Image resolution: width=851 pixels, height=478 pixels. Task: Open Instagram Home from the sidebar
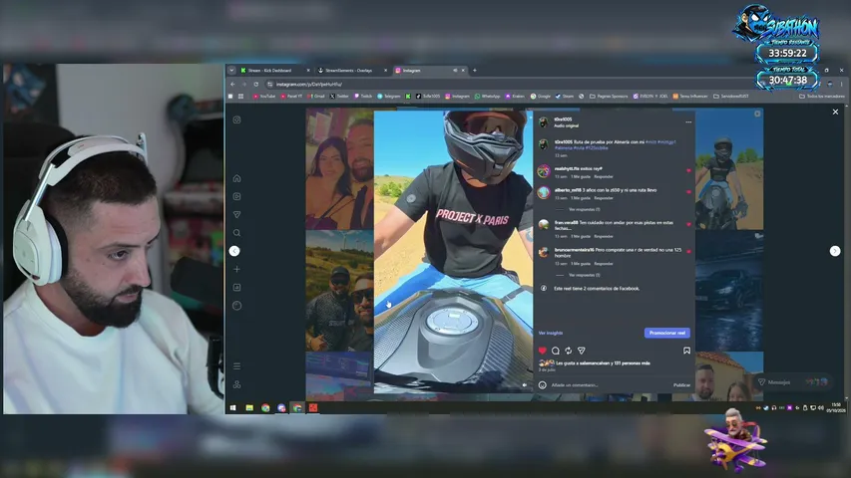236,178
